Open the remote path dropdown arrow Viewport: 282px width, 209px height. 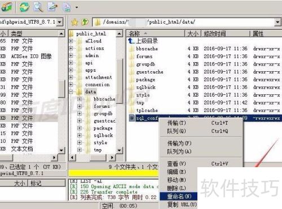coord(277,22)
